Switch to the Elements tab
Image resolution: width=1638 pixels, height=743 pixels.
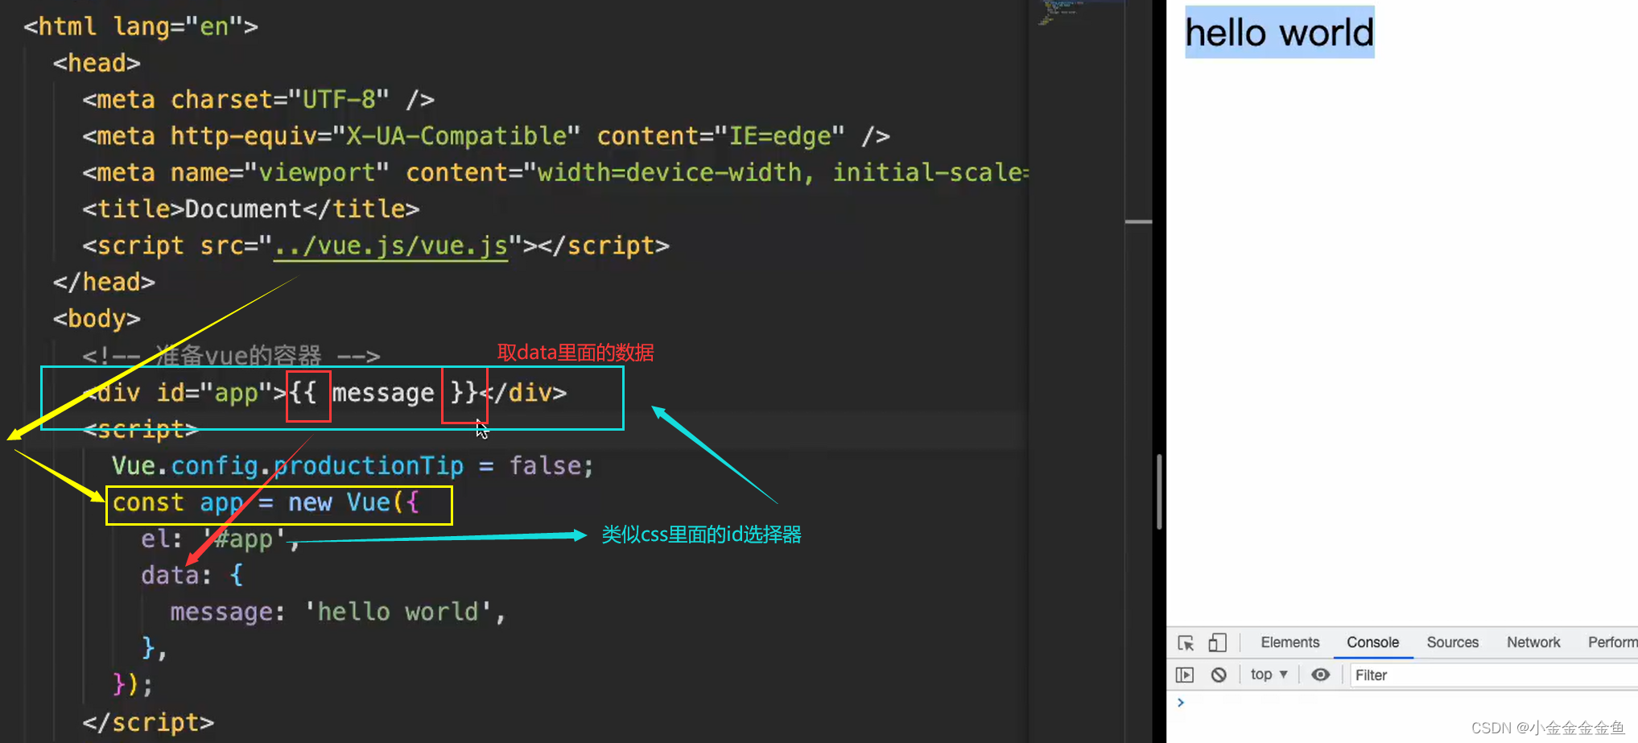[x=1290, y=642]
